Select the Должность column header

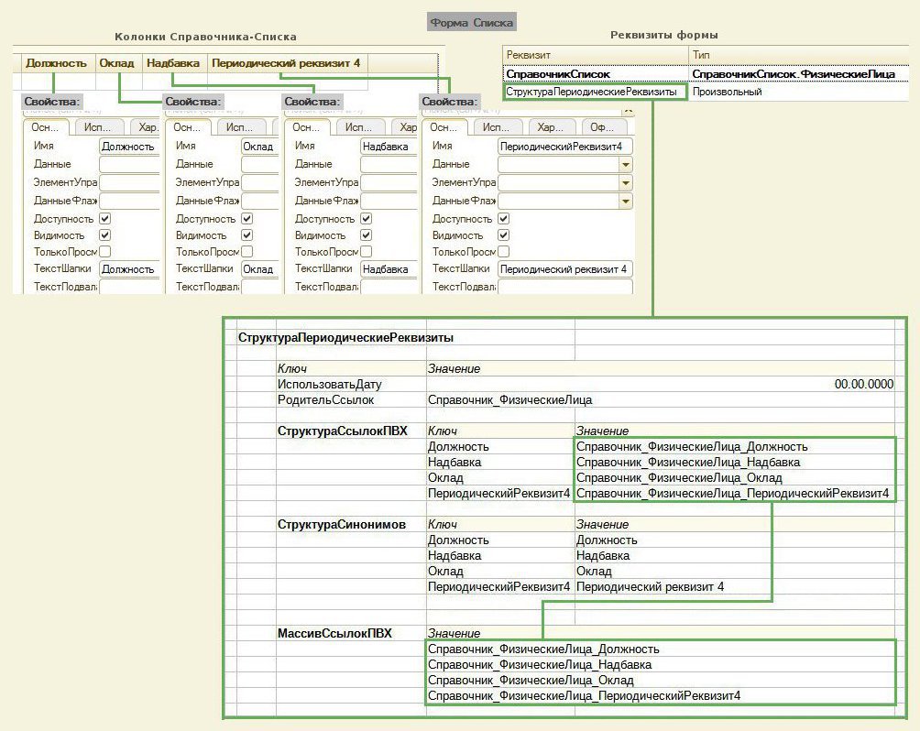click(56, 63)
